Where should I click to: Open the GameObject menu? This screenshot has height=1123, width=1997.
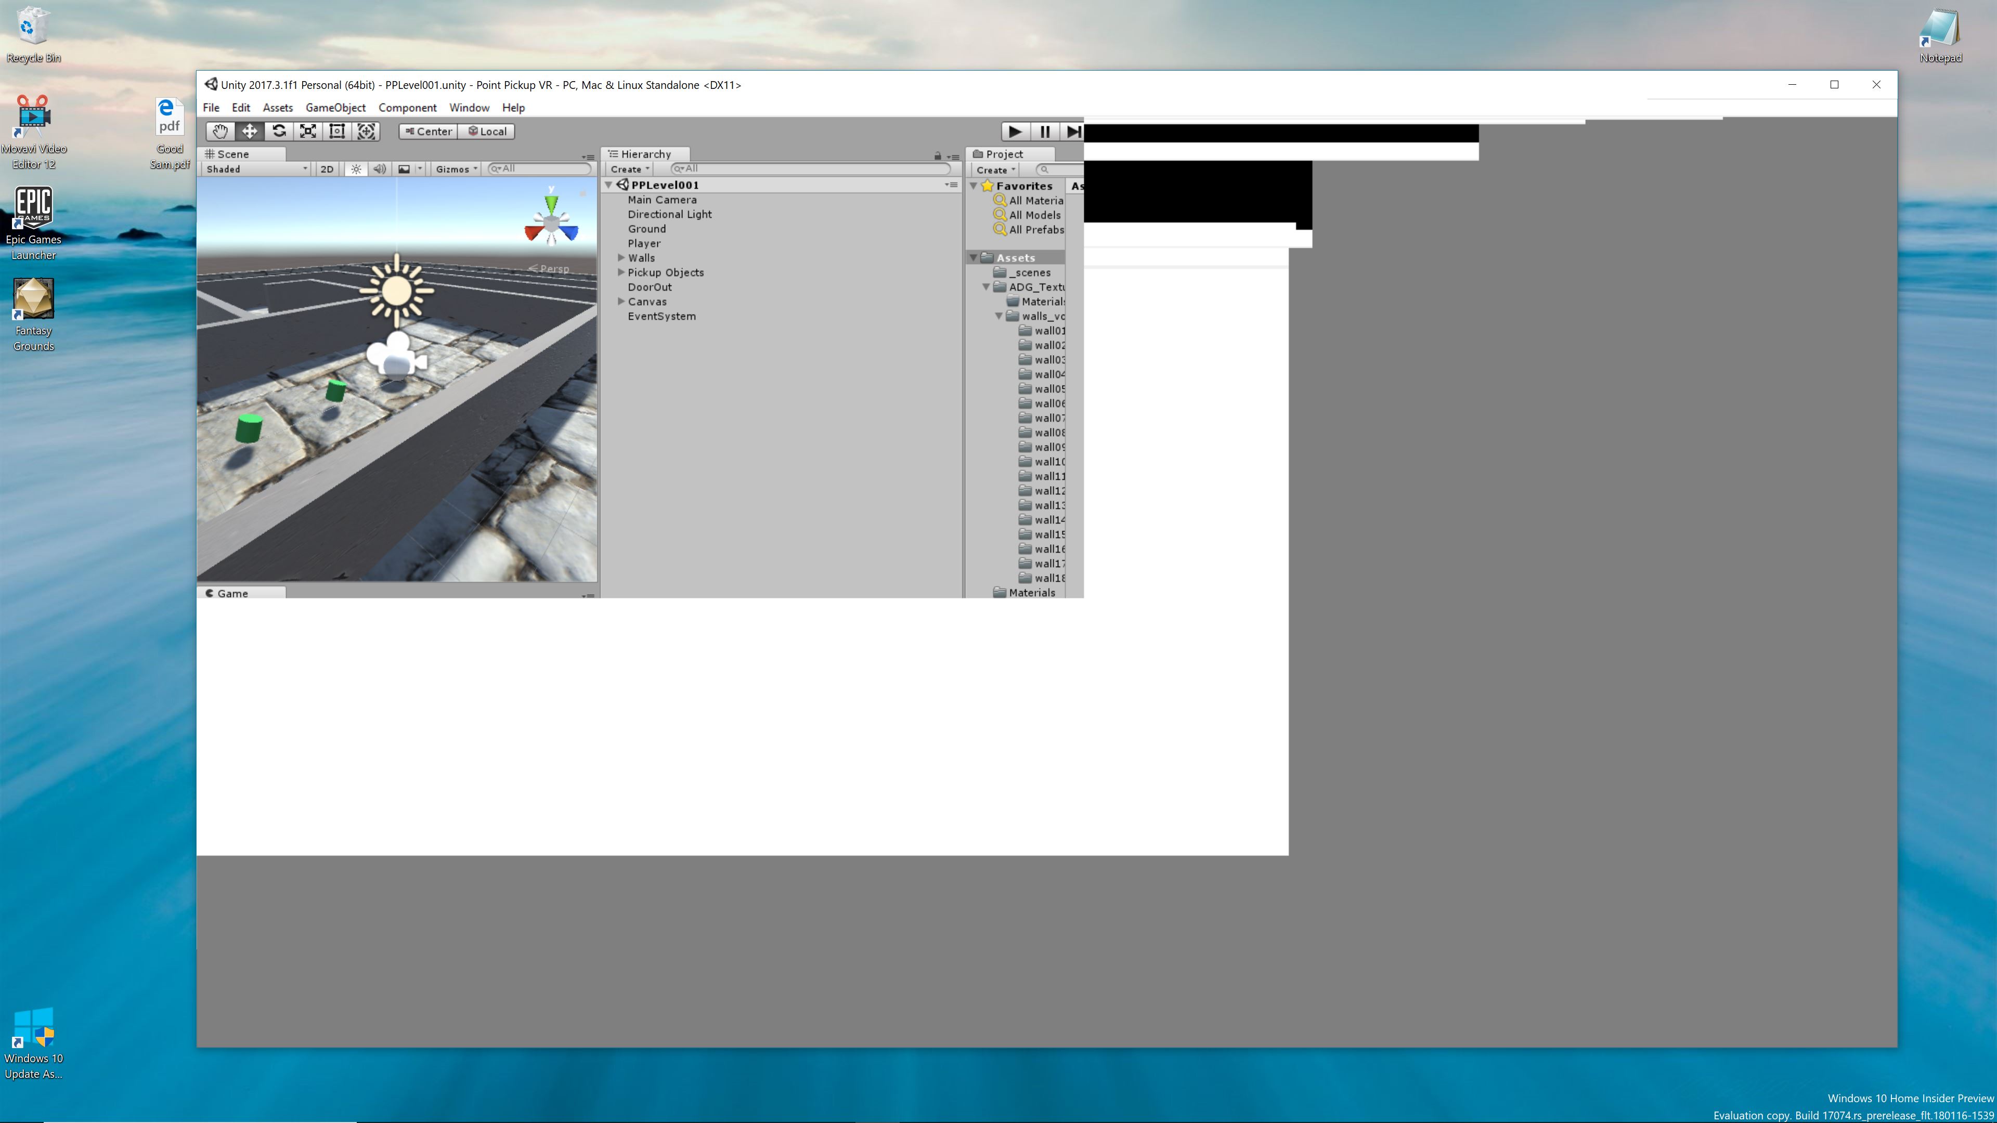(335, 107)
